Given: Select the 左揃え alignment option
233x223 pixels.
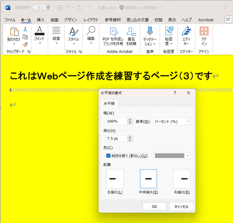Looking at the screenshot, I should click(115, 179).
